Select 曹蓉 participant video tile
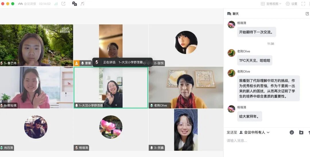310x157 pixels. coord(111,45)
